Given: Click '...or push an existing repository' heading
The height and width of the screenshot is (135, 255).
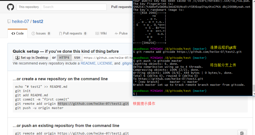Looking at the screenshot, I should pos(66,125).
